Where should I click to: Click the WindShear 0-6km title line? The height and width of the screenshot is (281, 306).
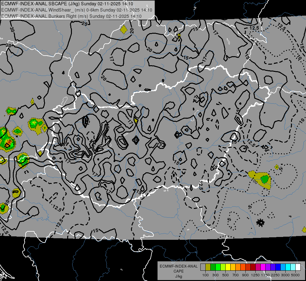[77, 10]
